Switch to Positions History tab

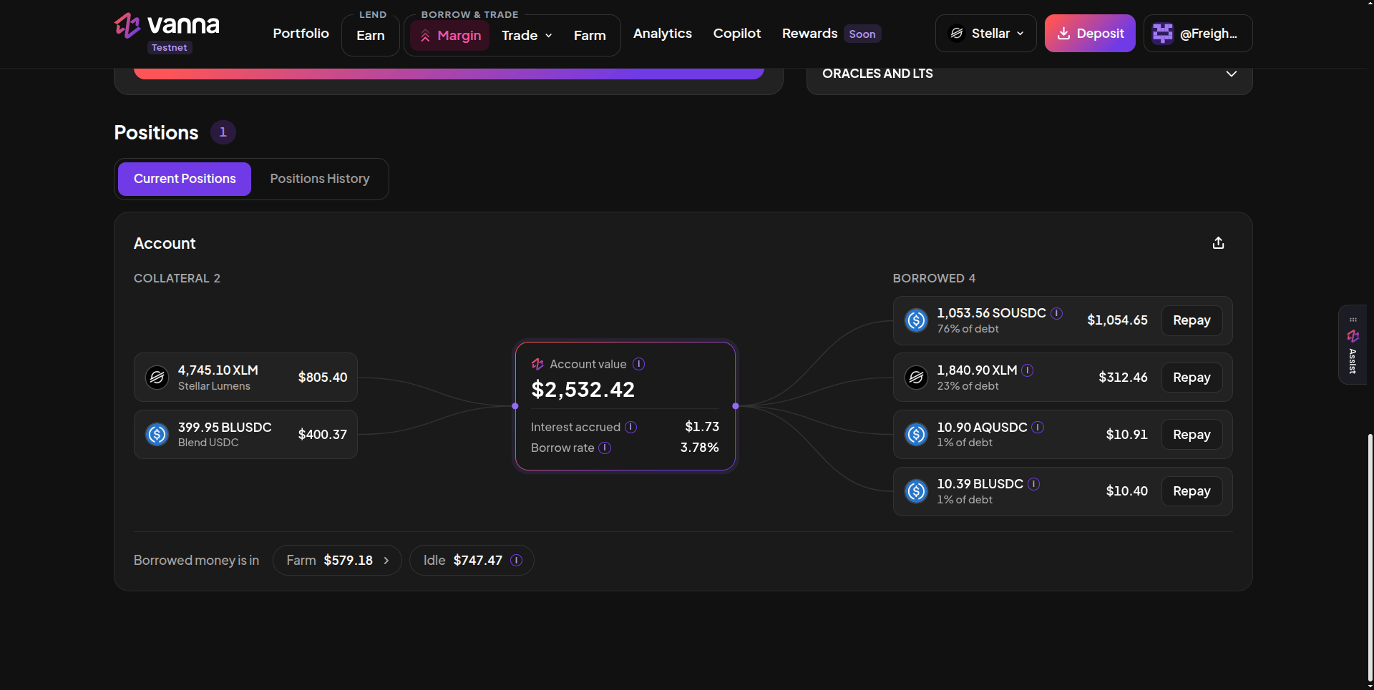coord(320,179)
